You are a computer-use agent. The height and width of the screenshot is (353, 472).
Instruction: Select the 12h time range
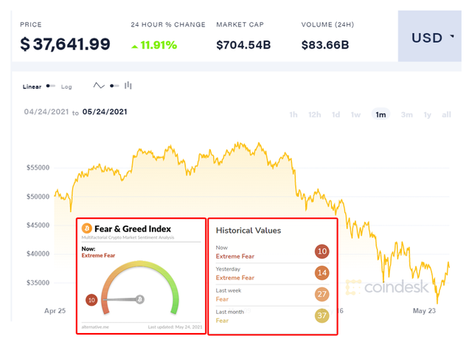coord(314,115)
